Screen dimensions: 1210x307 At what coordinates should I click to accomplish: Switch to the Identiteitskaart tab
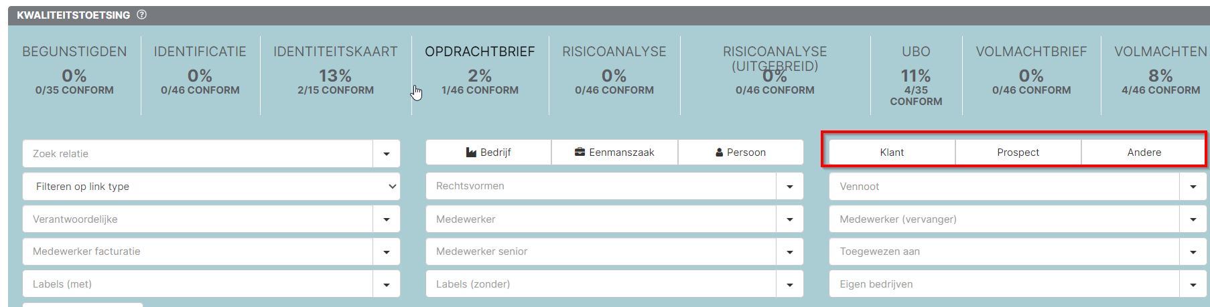[336, 70]
